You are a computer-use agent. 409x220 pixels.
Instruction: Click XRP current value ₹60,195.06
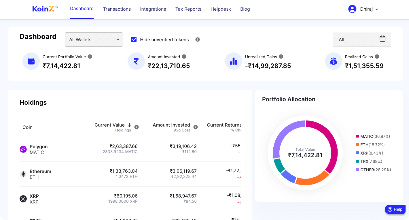point(126,196)
